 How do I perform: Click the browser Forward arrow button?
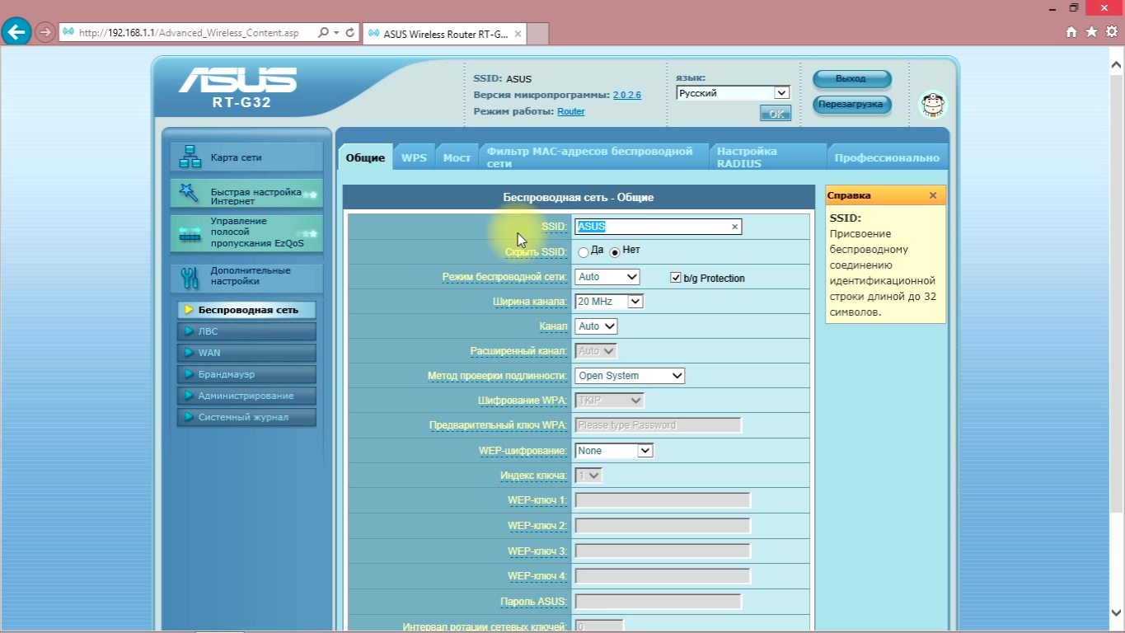coord(45,33)
